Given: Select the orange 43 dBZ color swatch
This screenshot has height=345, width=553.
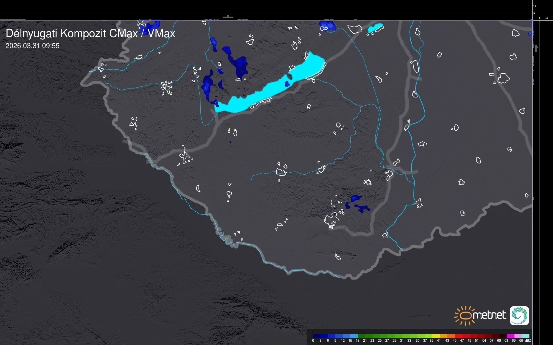Looking at the screenshot, I should tap(451, 336).
